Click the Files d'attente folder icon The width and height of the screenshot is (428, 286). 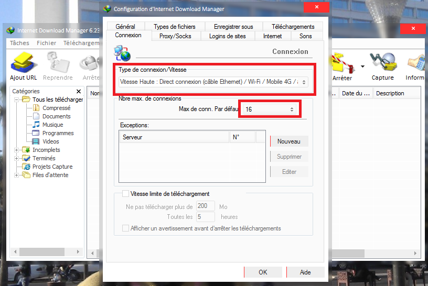point(26,175)
